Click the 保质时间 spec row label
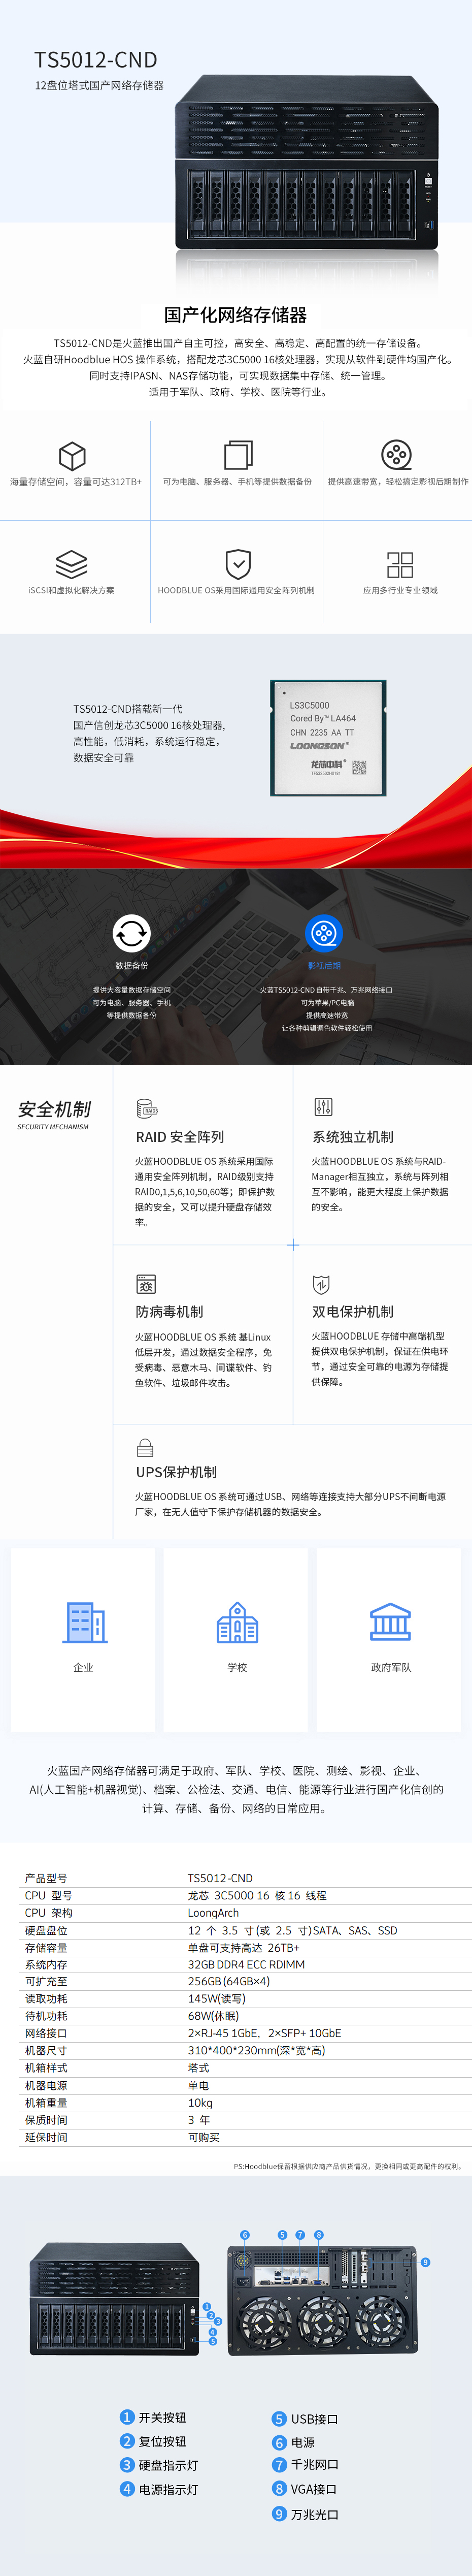Screen dimensions: 472x2576 [x=46, y=2120]
